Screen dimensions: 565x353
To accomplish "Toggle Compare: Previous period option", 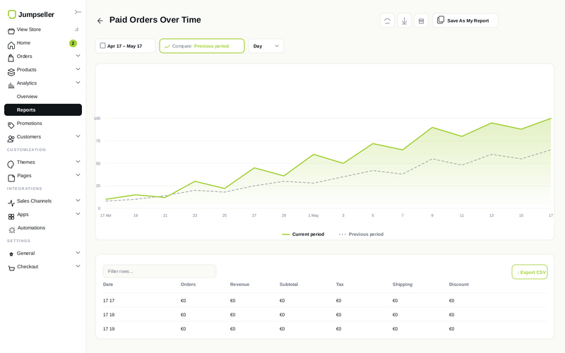I will point(202,46).
